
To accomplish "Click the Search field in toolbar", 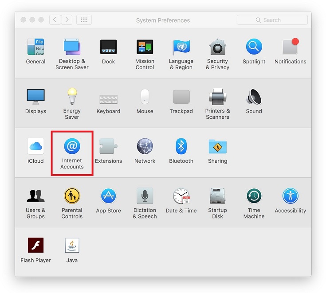I will click(272, 20).
